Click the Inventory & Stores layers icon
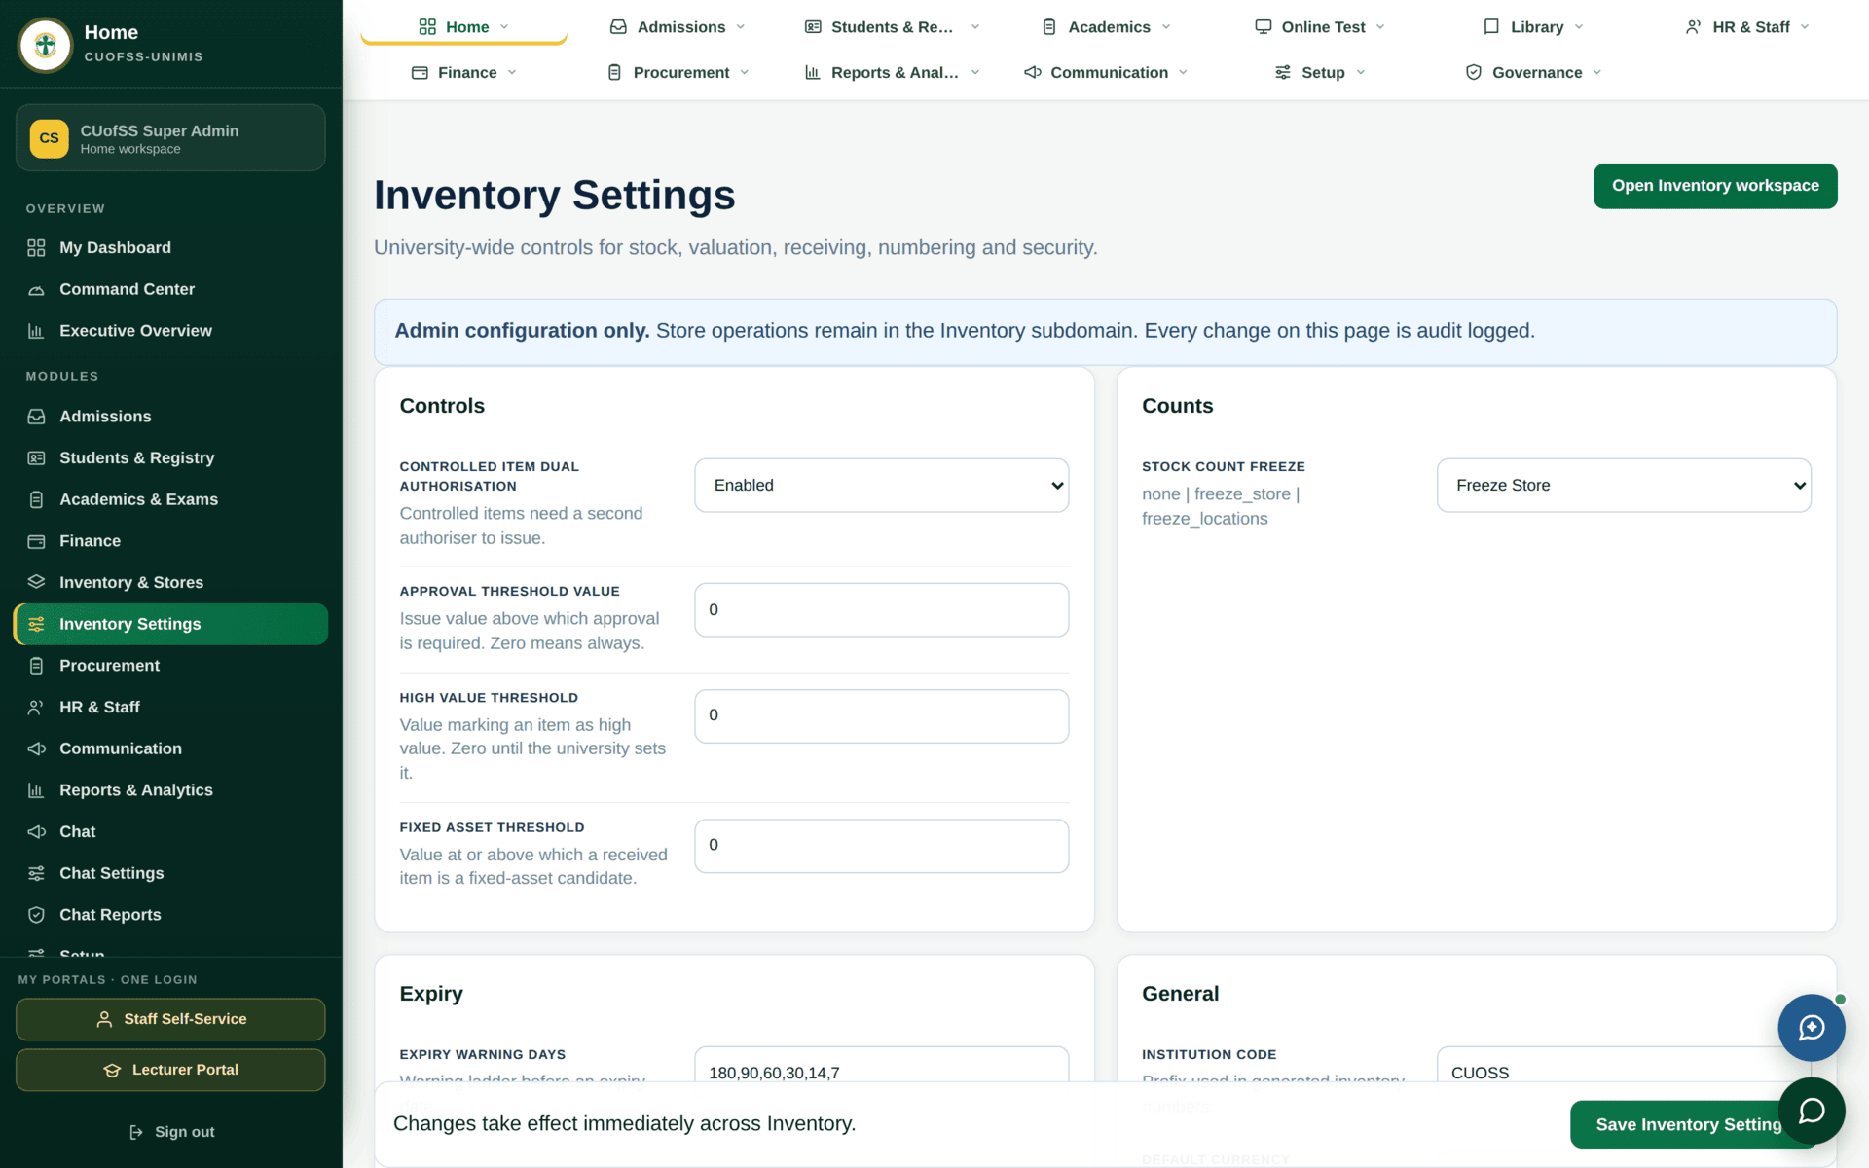 [36, 582]
